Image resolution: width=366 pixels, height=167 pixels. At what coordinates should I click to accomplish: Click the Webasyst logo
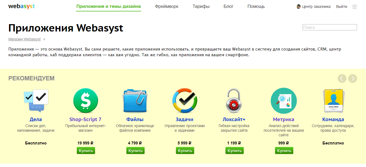click(x=22, y=6)
